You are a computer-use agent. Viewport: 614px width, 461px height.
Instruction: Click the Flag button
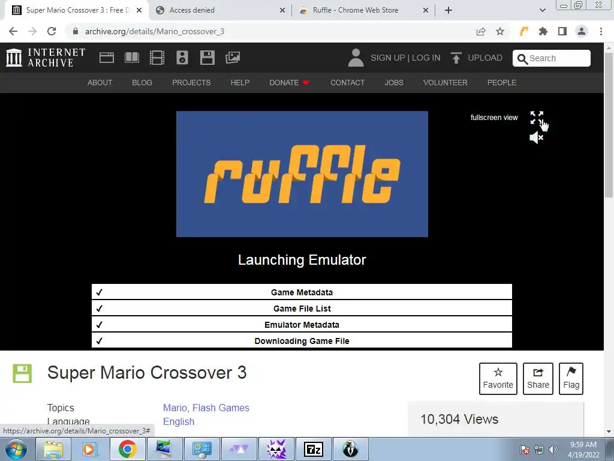point(571,379)
